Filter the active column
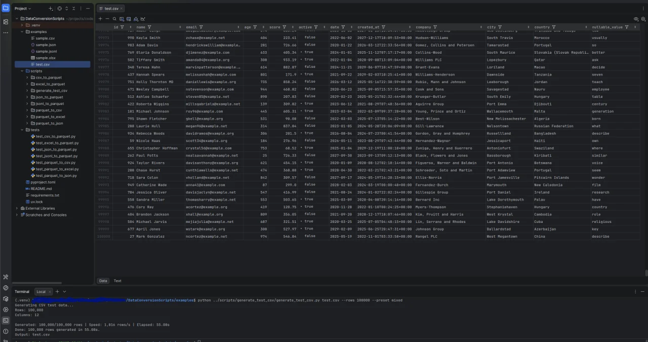Viewport: 648px width, 342px height. point(316,27)
